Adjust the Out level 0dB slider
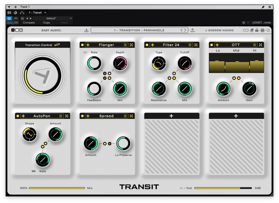This screenshot has width=279, height=203. [x=223, y=188]
